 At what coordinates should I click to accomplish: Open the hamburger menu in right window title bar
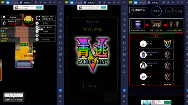(x=168, y=3)
